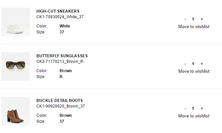
Task: Click the High-Cut Sneakers product title
Action: 58,11
